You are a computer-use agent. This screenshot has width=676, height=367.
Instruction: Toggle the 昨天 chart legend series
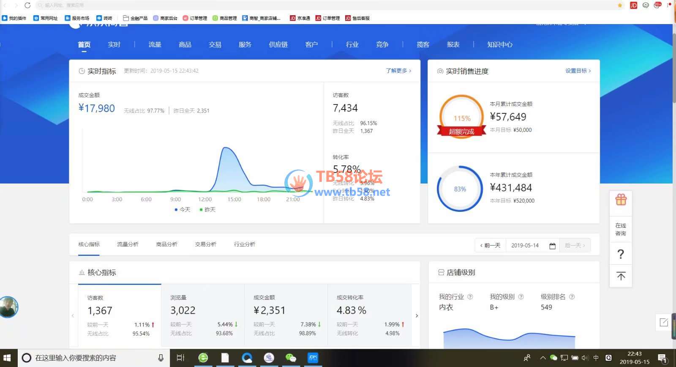pos(207,210)
